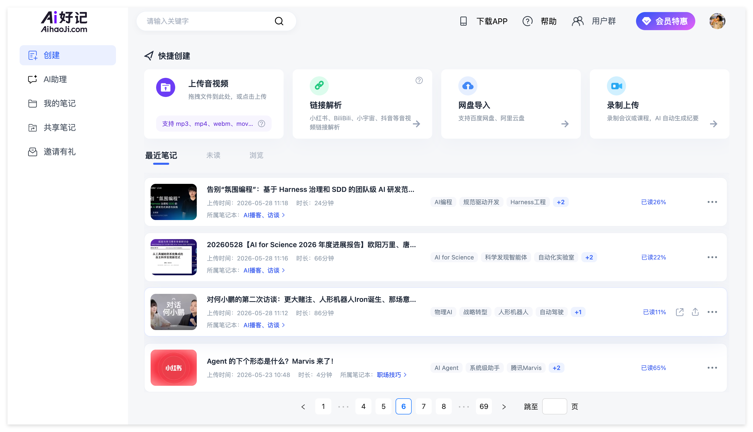The image size is (753, 432).
Task: Go to page 7
Action: pyautogui.click(x=424, y=406)
